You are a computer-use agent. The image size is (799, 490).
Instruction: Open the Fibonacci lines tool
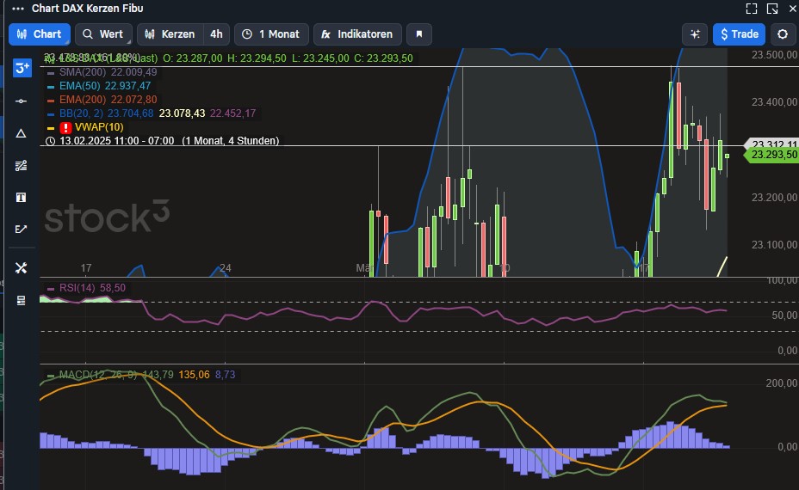(22, 165)
